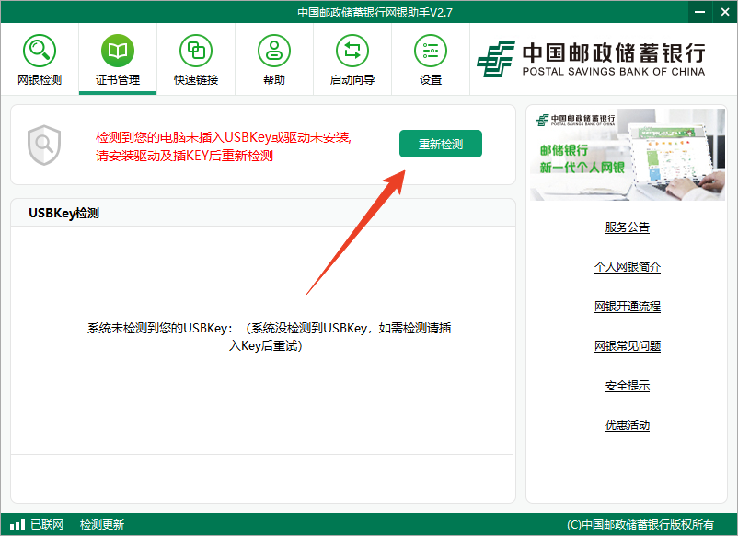Image resolution: width=738 pixels, height=536 pixels.
Task: Open the 服务公告 link
Action: pos(627,227)
